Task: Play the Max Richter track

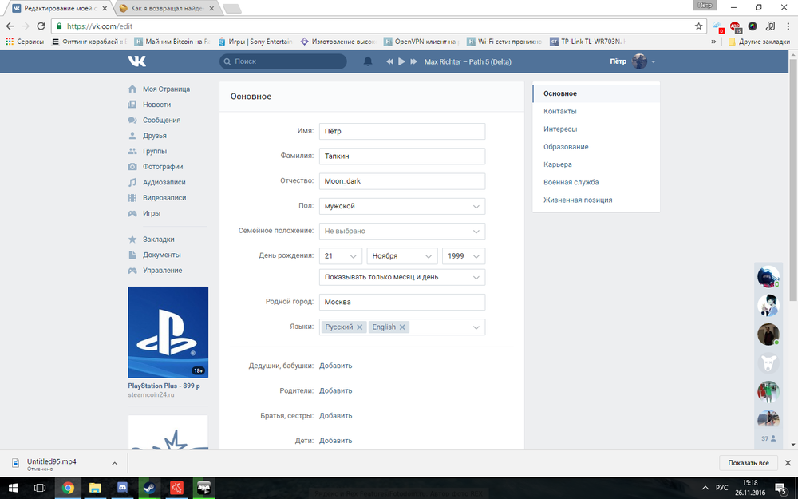Action: click(x=401, y=61)
